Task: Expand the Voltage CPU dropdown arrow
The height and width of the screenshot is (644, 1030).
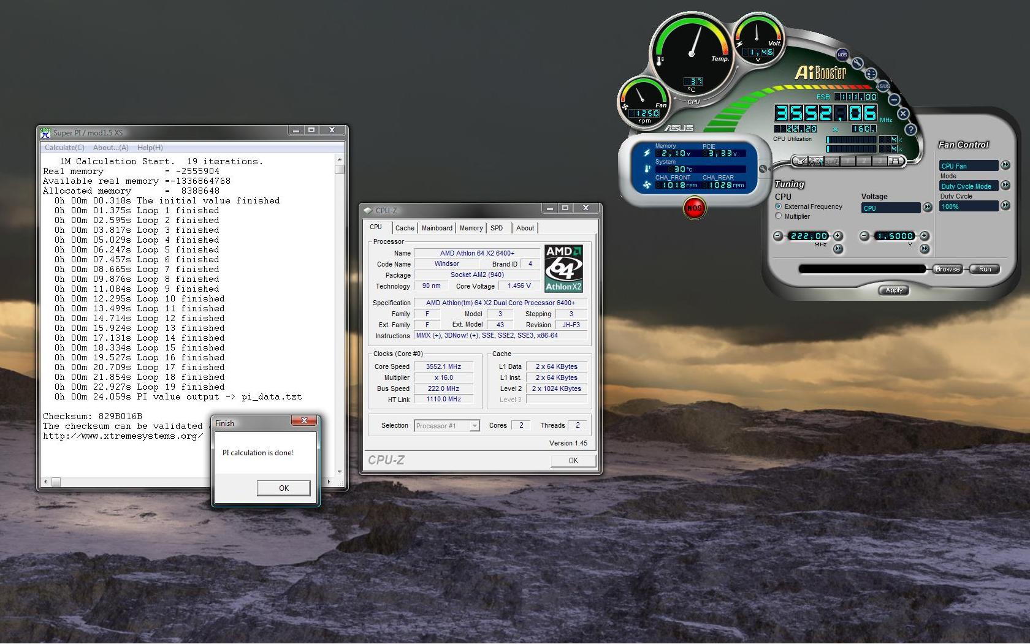Action: [928, 207]
